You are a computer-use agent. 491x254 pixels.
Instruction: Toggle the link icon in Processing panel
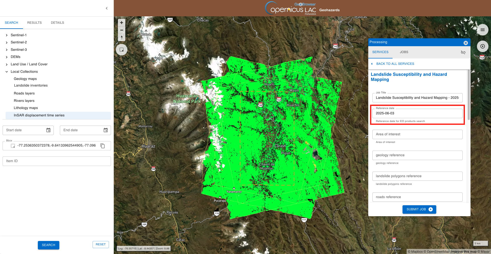pyautogui.click(x=463, y=52)
